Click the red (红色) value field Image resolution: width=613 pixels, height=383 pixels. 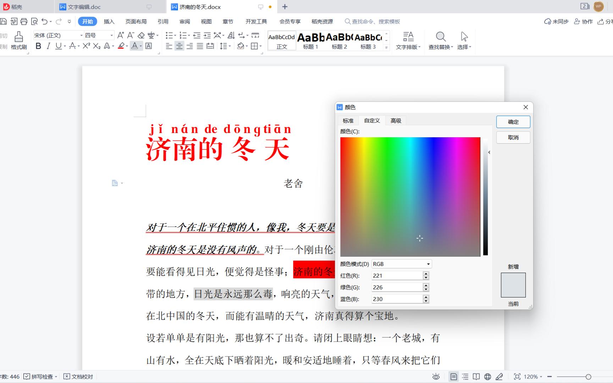(x=397, y=276)
